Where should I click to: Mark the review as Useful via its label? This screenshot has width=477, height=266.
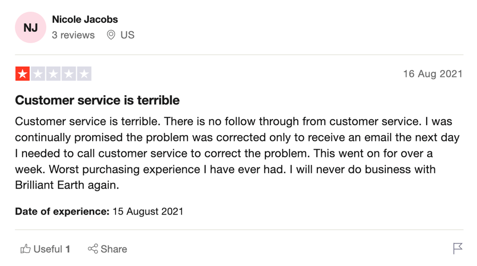[x=48, y=249]
